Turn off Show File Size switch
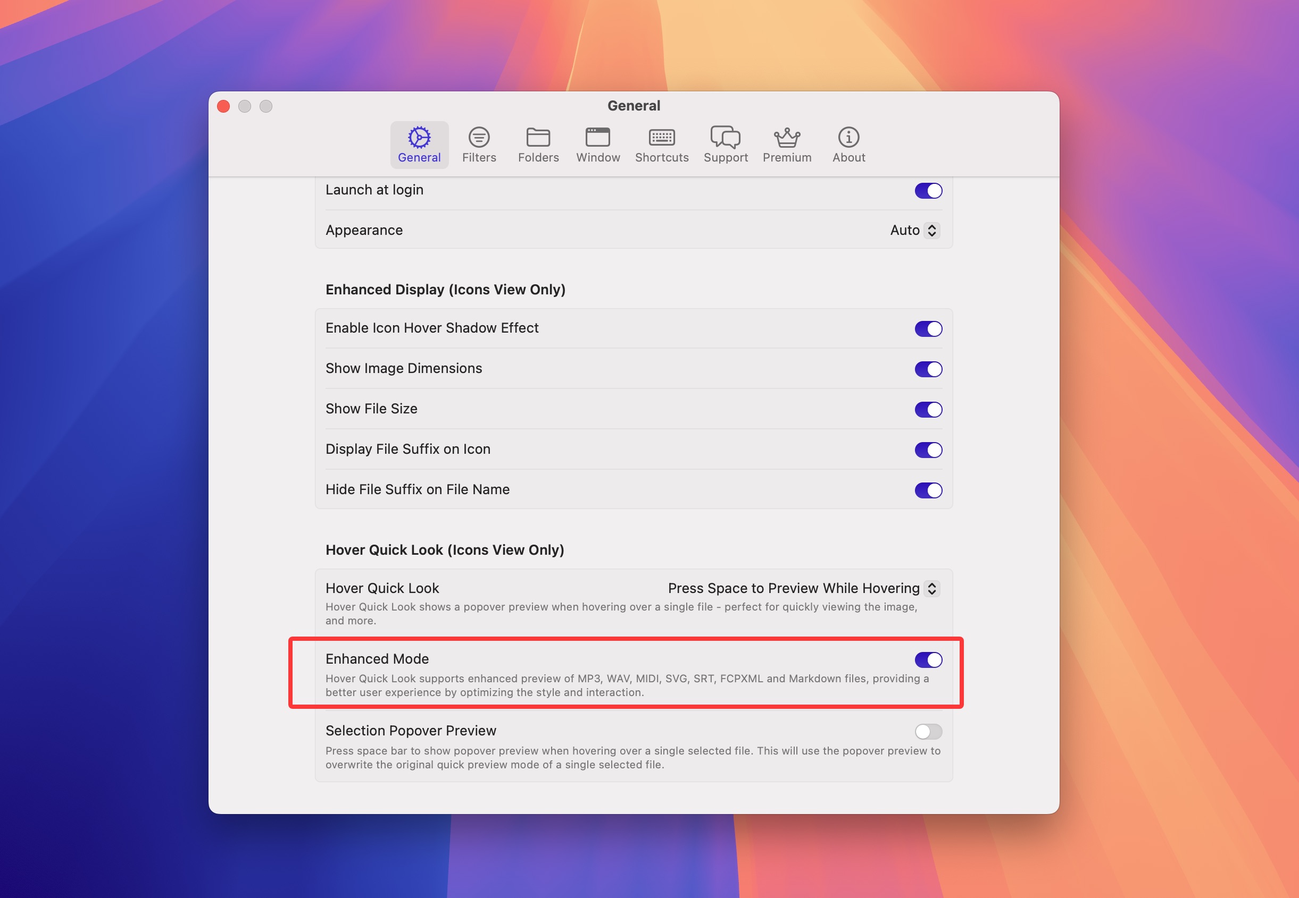Viewport: 1299px width, 898px height. click(928, 410)
